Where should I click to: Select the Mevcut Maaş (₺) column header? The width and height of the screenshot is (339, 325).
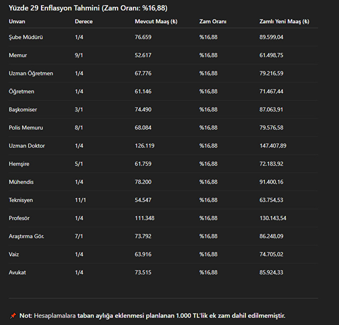click(x=156, y=21)
